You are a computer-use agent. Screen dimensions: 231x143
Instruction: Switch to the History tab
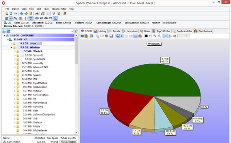coord(100,31)
